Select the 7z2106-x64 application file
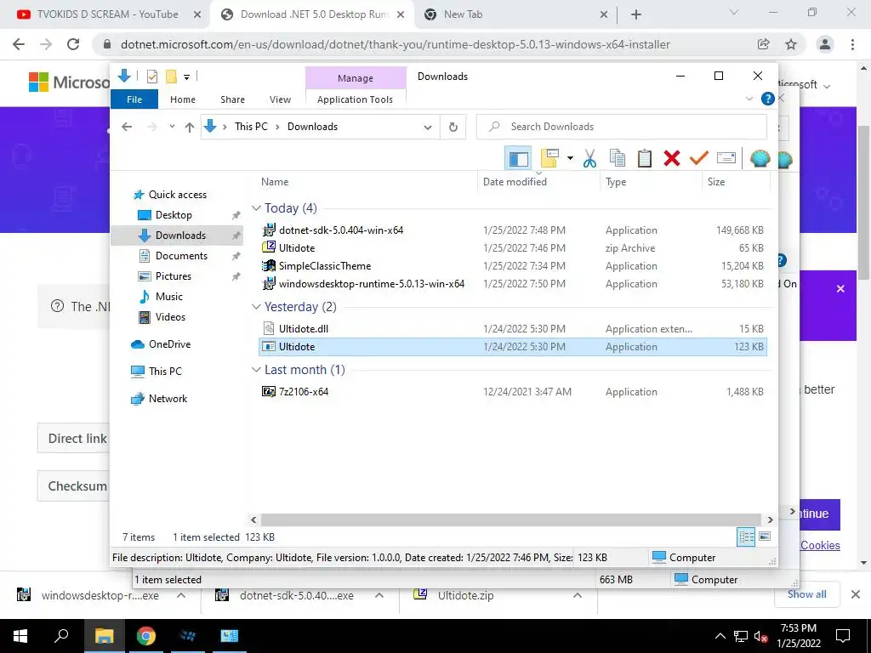This screenshot has width=871, height=653. [x=513, y=391]
